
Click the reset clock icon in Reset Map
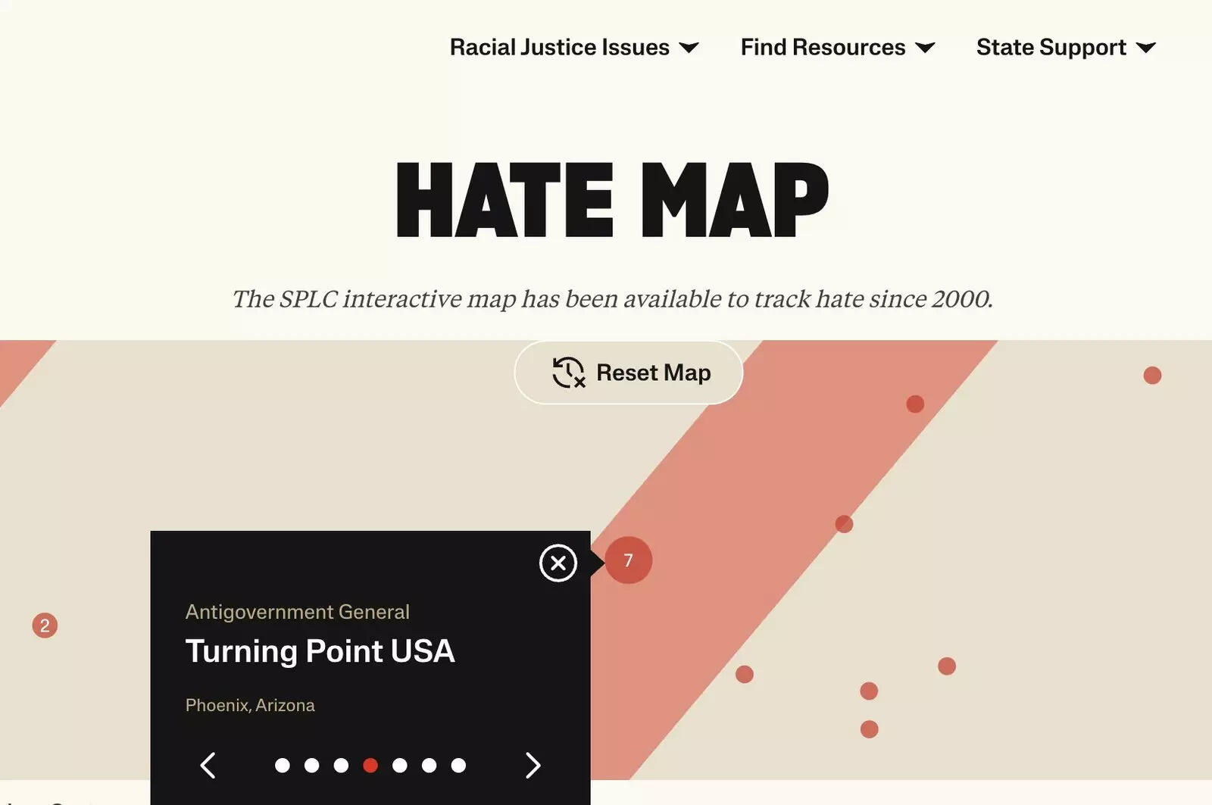click(567, 372)
